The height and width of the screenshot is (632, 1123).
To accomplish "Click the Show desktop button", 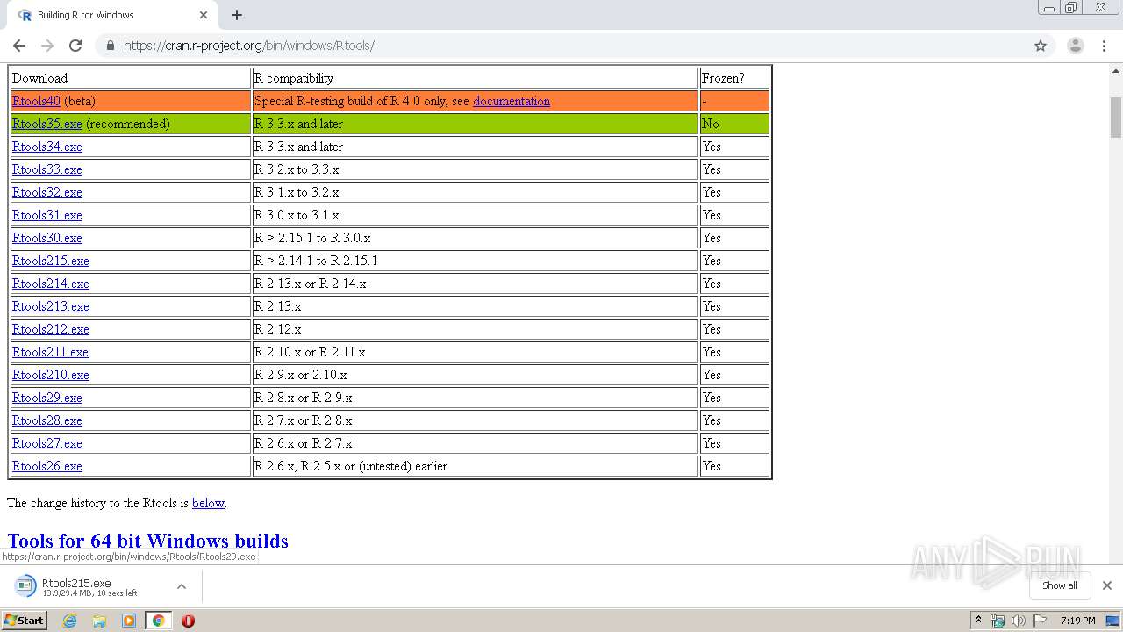I will click(1113, 621).
